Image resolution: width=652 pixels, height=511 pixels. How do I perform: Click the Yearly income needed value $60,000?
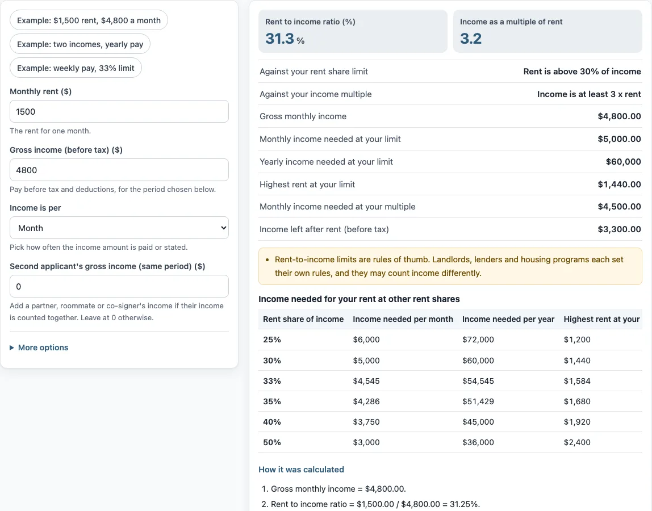[623, 162]
